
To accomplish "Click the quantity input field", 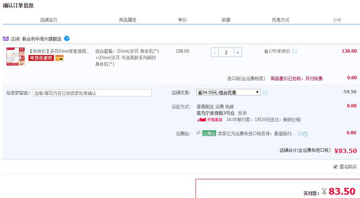I will coord(226,53).
